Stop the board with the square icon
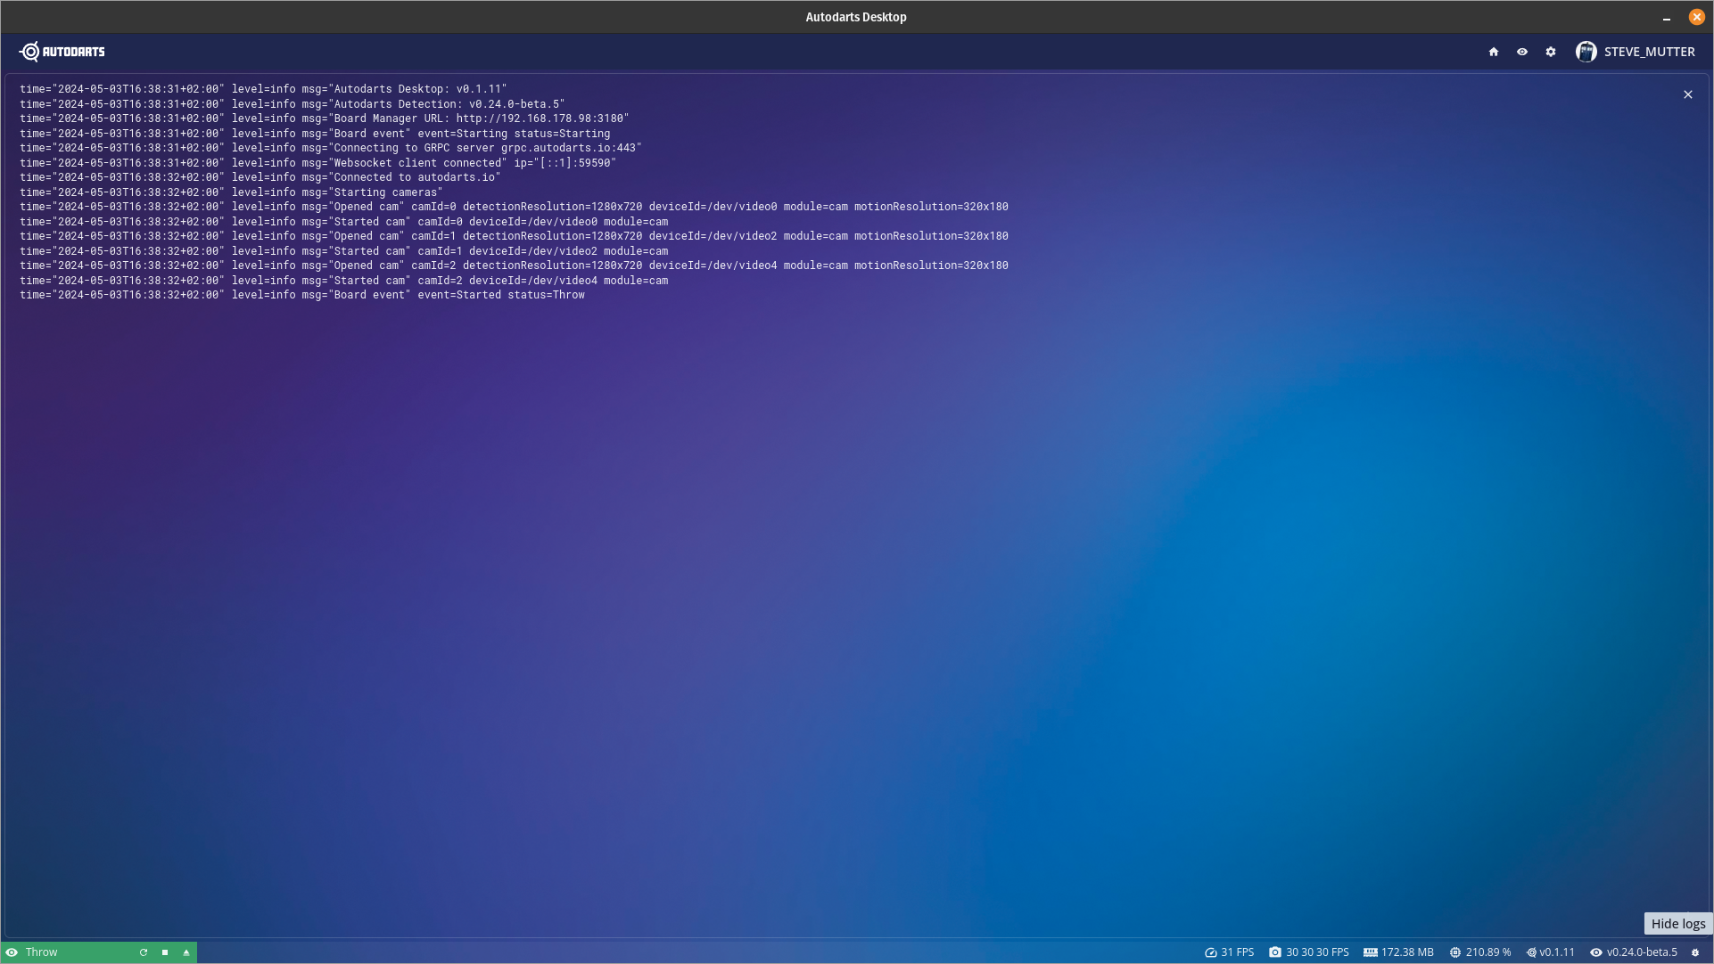This screenshot has height=964, width=1714. tap(165, 952)
